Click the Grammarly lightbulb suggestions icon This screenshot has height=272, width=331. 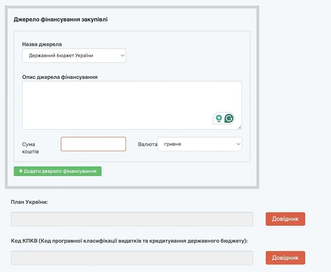219,118
